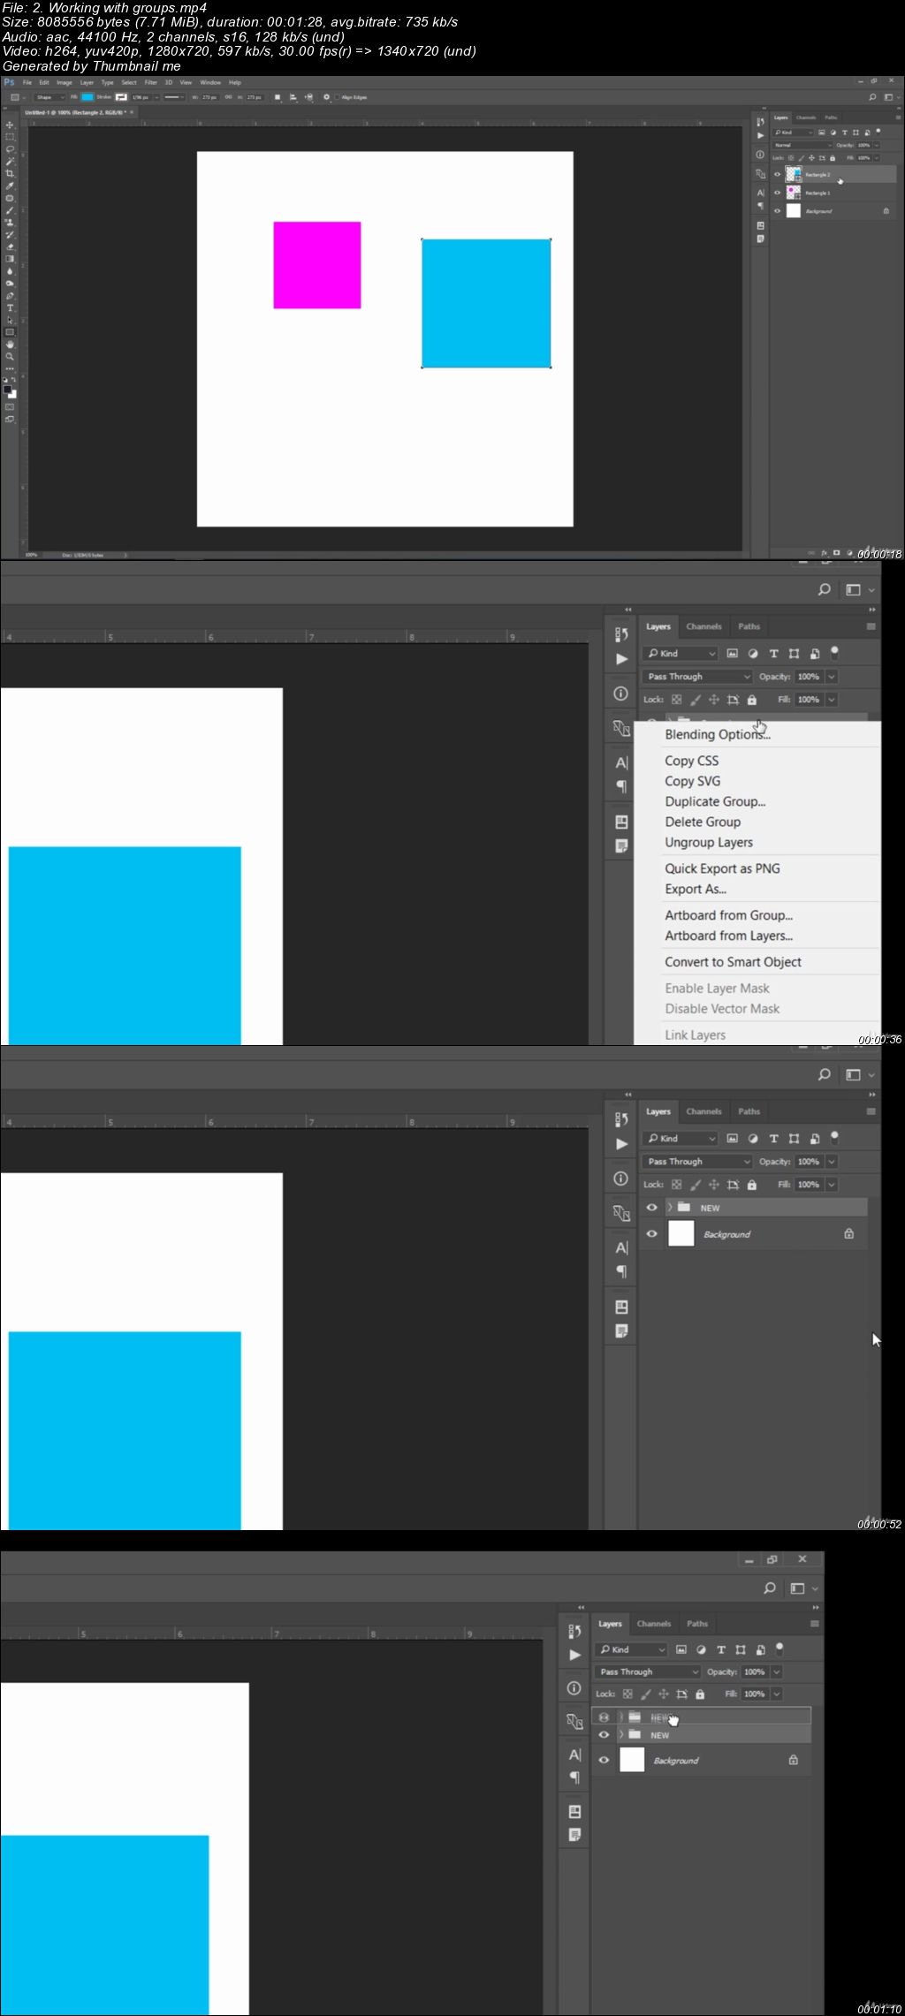The width and height of the screenshot is (905, 2016).
Task: Select the Brush tool
Action: coord(10,210)
